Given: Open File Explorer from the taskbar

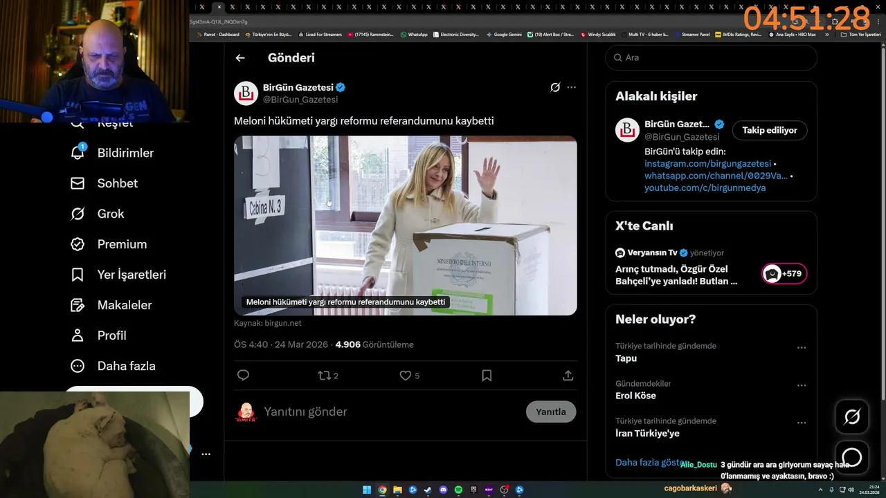Looking at the screenshot, I should 397,490.
